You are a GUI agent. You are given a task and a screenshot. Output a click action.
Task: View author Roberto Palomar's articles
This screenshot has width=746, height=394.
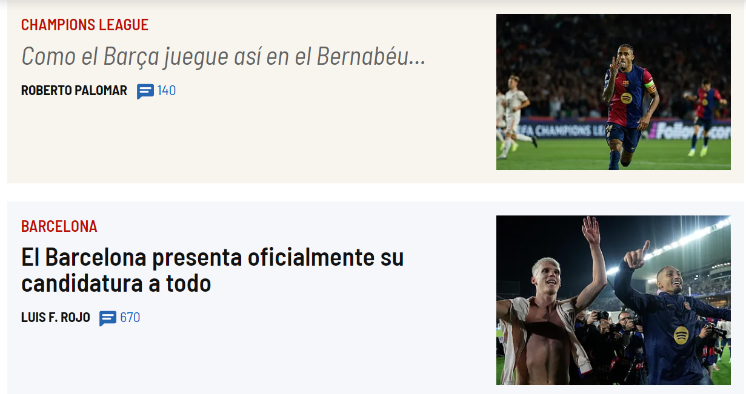click(74, 91)
